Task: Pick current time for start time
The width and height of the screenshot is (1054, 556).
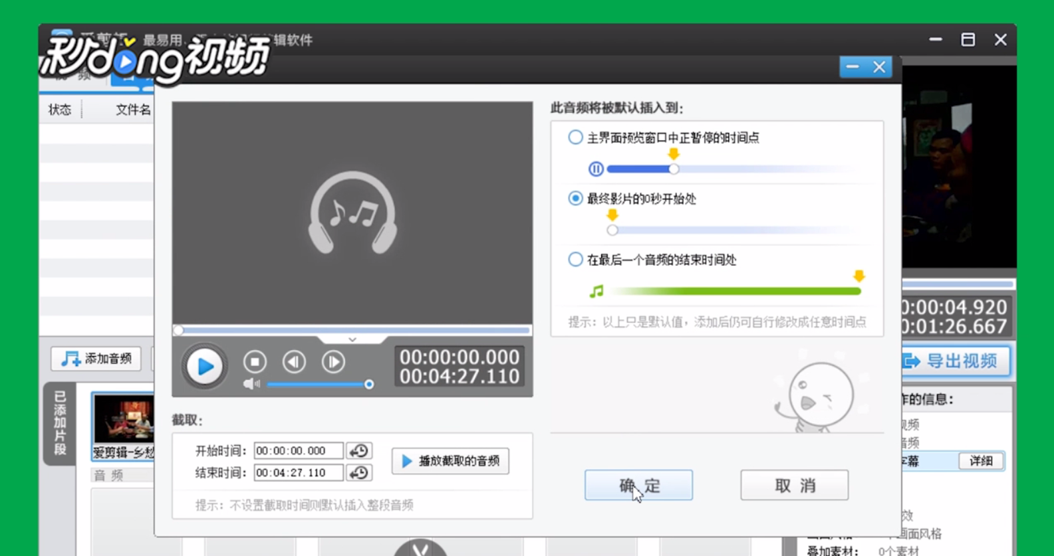Action: click(x=359, y=451)
